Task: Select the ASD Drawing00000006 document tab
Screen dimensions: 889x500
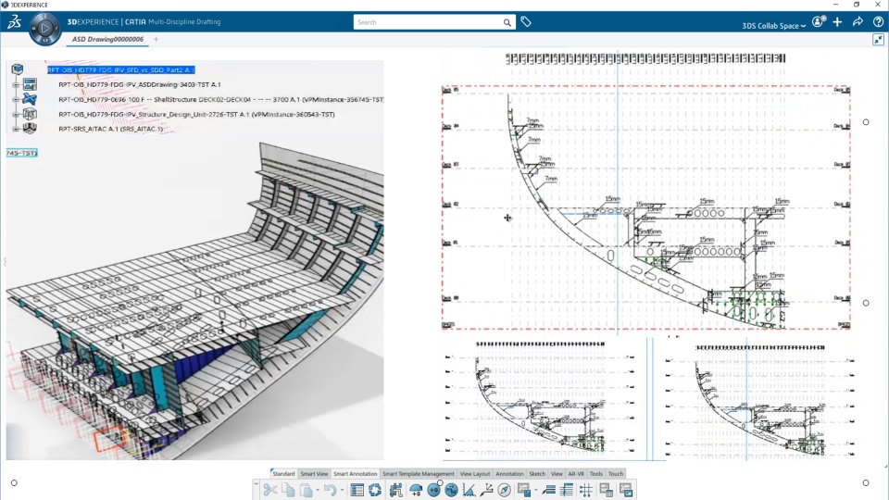Action: click(107, 39)
